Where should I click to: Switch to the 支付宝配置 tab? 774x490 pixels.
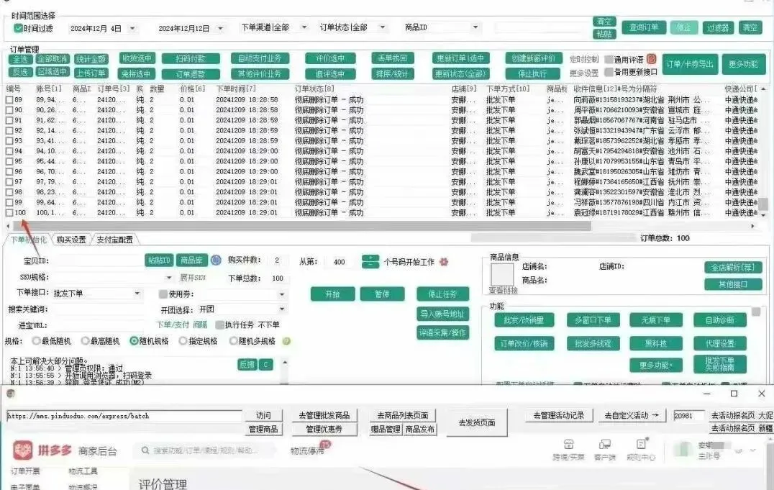click(114, 240)
